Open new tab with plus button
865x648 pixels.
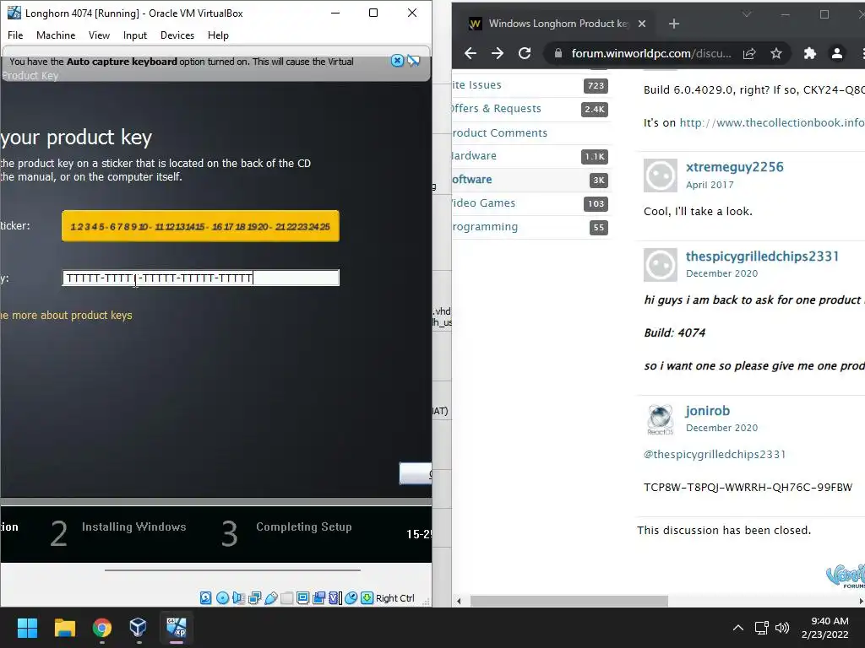coord(673,24)
